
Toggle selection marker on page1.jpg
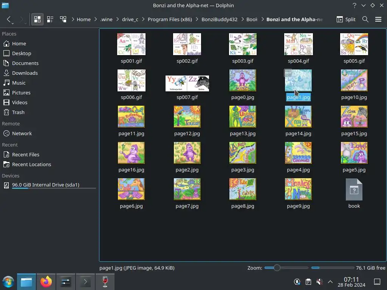pos(288,73)
